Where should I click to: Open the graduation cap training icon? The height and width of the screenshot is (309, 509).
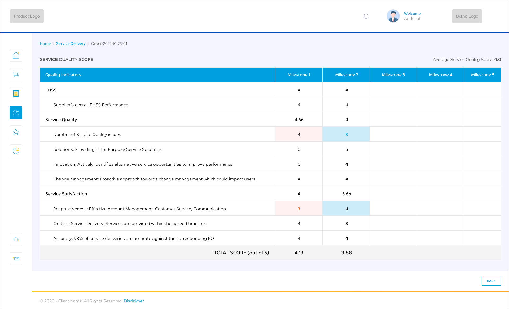[x=16, y=240]
